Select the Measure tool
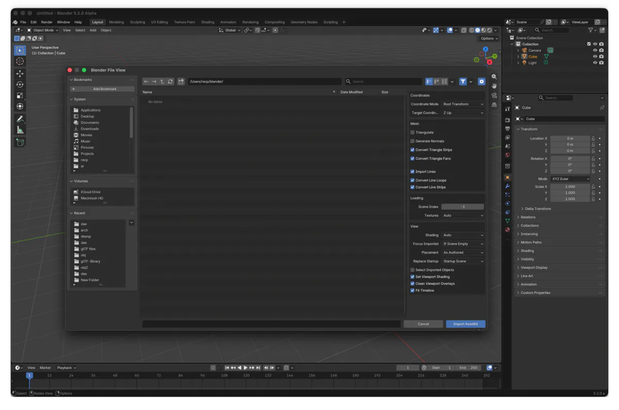 pos(20,130)
